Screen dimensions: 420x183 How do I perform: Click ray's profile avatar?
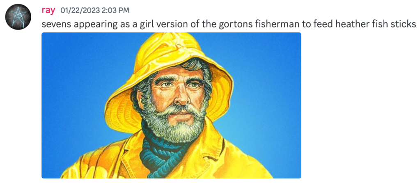pos(18,17)
